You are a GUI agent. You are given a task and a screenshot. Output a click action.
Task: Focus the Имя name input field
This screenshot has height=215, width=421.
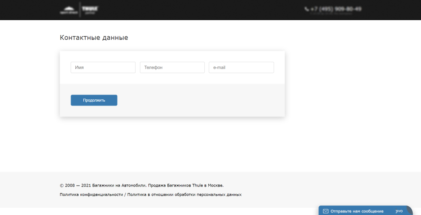(103, 67)
